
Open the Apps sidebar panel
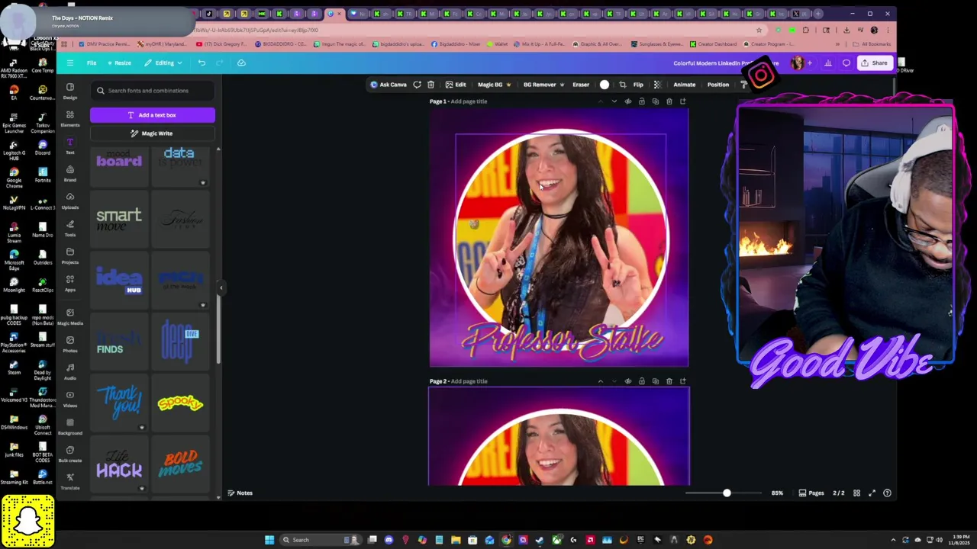[x=70, y=283]
